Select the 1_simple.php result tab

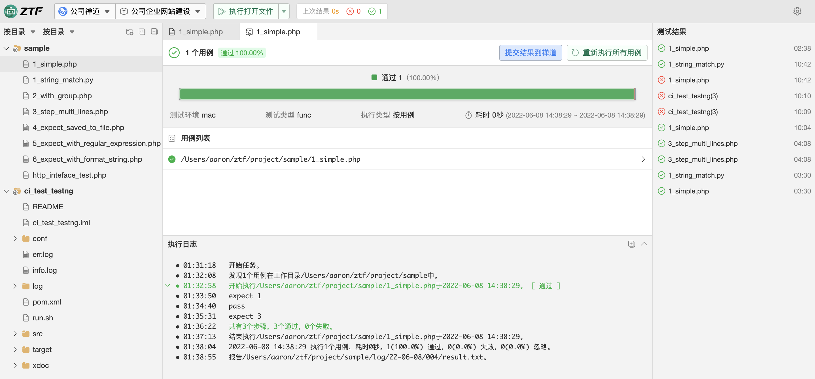point(278,32)
